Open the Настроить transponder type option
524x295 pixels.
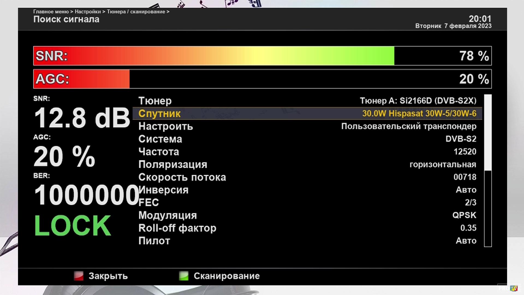pyautogui.click(x=409, y=126)
